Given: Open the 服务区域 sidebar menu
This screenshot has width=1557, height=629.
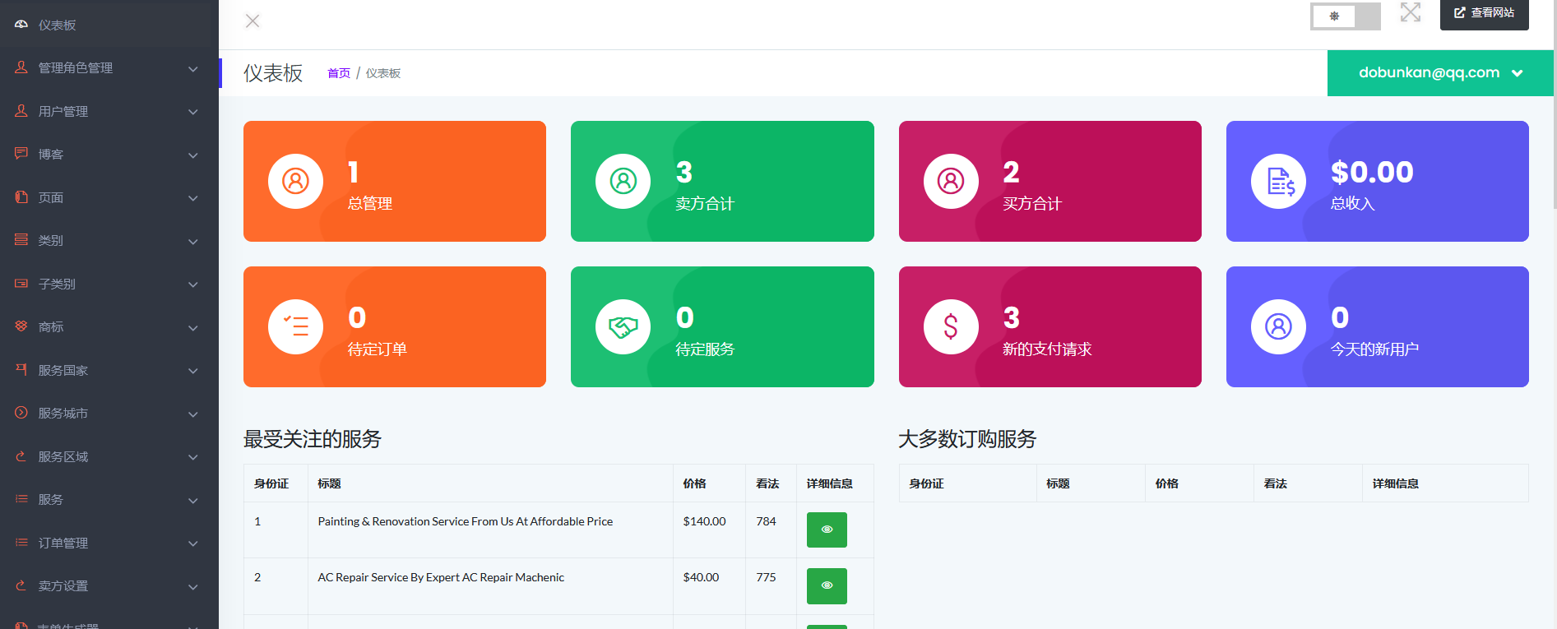Looking at the screenshot, I should coord(105,456).
